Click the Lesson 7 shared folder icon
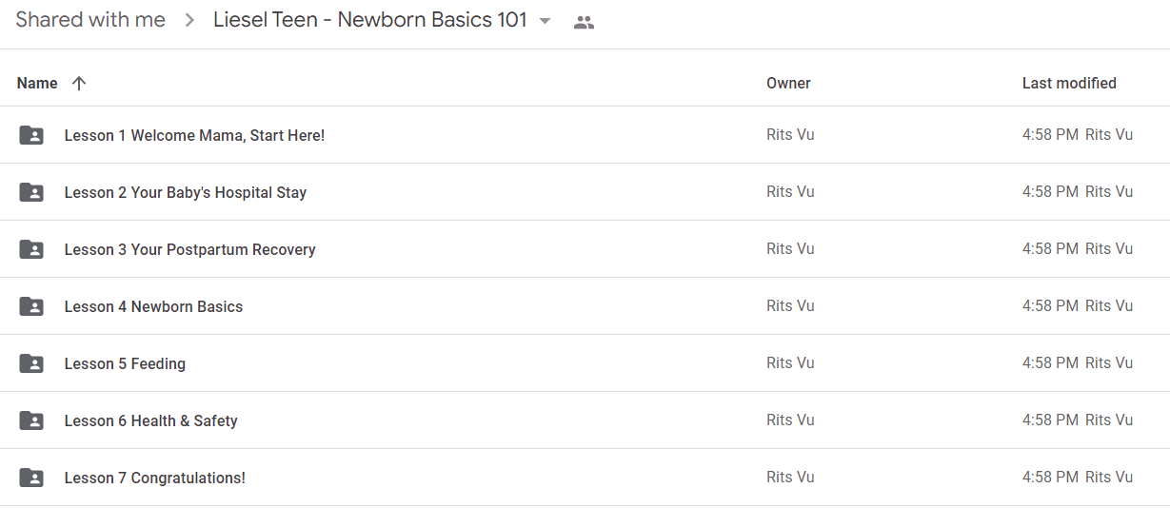The image size is (1170, 508). click(x=31, y=478)
